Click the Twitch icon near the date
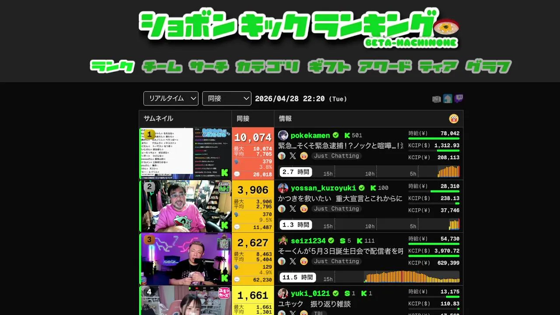The image size is (560, 315). [x=458, y=99]
